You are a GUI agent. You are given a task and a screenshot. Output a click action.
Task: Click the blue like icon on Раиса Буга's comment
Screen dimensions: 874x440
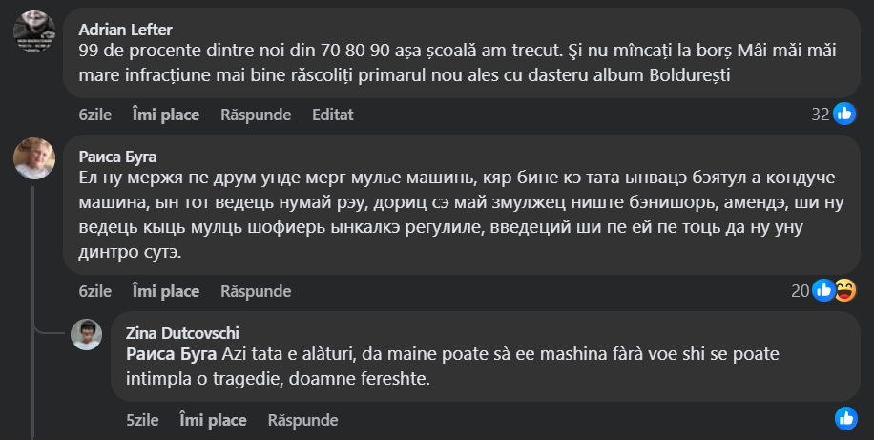click(823, 290)
